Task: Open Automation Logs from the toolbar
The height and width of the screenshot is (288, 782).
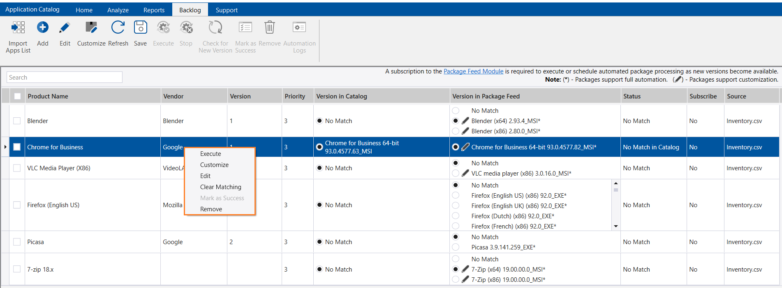Action: [x=299, y=28]
